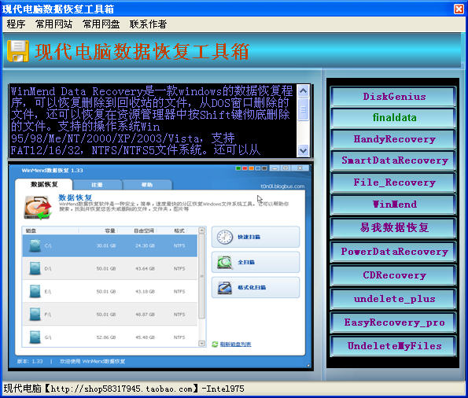The height and width of the screenshot is (398, 468).
Task: Click the description scrollbar down arrow
Action: pyautogui.click(x=304, y=150)
